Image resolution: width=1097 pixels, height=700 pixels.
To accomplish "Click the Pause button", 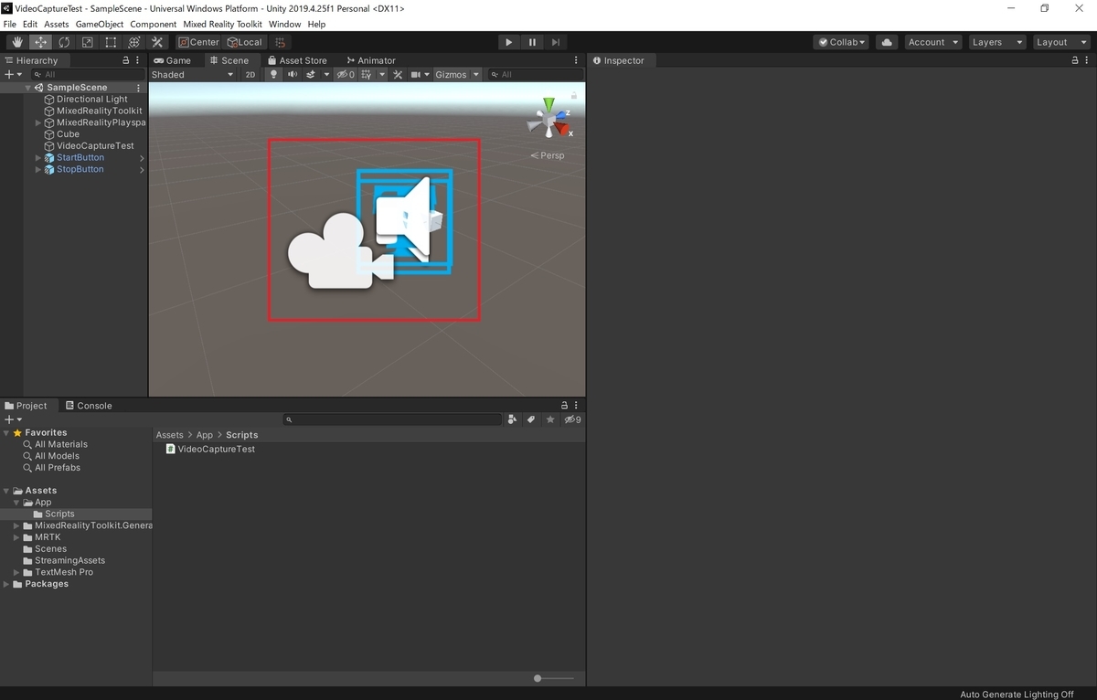I will [x=532, y=42].
